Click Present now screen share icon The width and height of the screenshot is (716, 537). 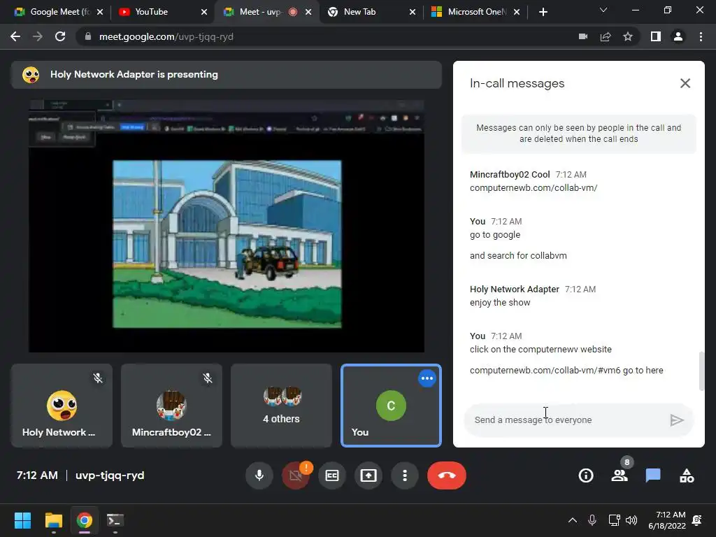tap(368, 475)
